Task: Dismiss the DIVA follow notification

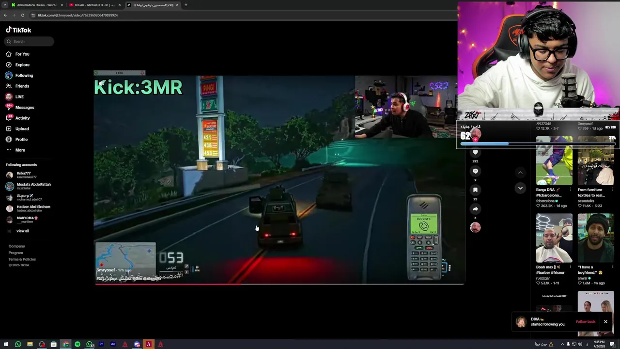Action: [x=605, y=321]
